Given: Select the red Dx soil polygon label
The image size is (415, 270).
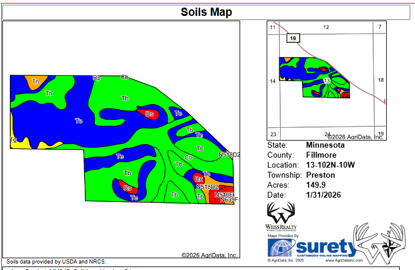Looking at the screenshot, I should pyautogui.click(x=198, y=179).
